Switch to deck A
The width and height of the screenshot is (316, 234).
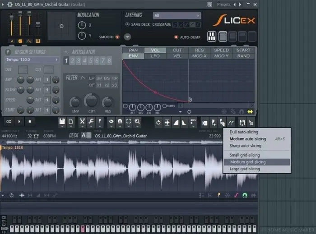tap(84, 135)
